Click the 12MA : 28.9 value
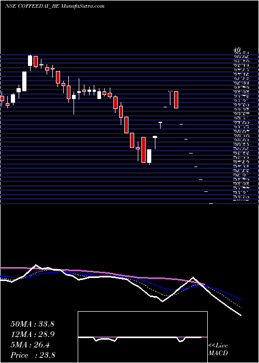259x363 pixels. coord(32,334)
